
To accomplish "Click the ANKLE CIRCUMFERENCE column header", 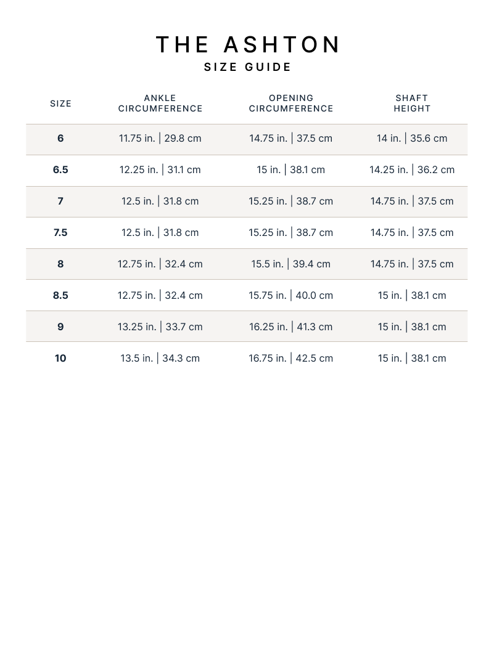I will click(160, 104).
